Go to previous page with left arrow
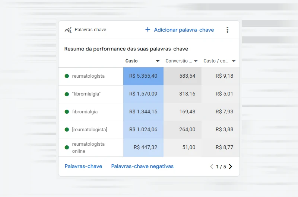This screenshot has width=298, height=197. click(212, 167)
